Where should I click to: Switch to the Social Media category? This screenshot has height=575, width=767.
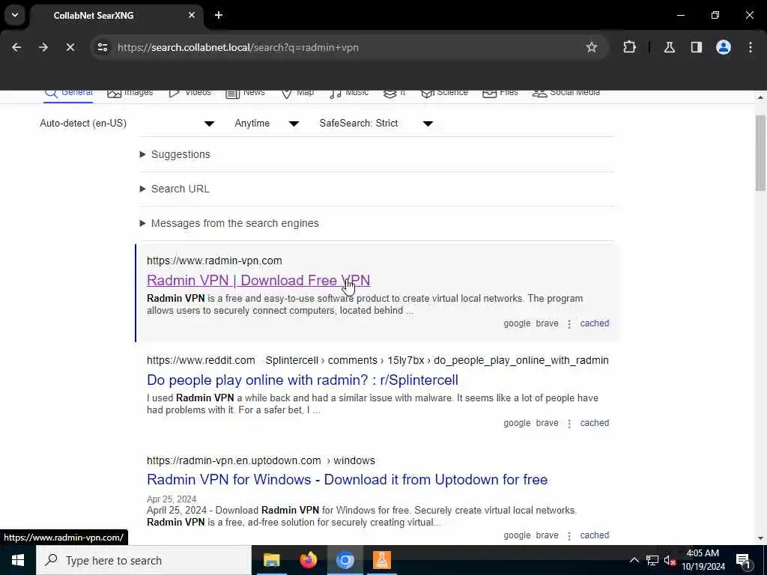(566, 93)
